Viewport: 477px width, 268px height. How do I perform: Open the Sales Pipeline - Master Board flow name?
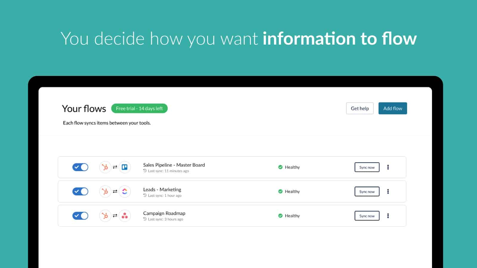[x=174, y=165]
